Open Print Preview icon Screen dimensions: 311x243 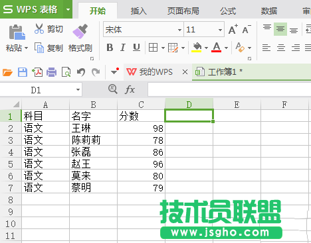click(66, 72)
